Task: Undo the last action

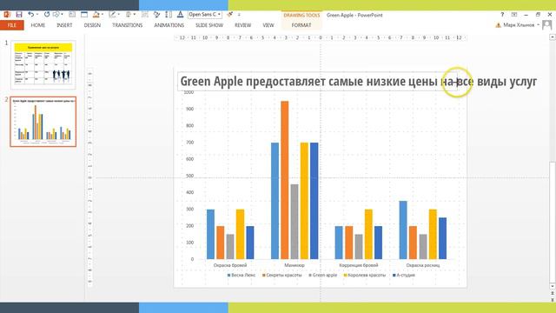Action: (31, 15)
